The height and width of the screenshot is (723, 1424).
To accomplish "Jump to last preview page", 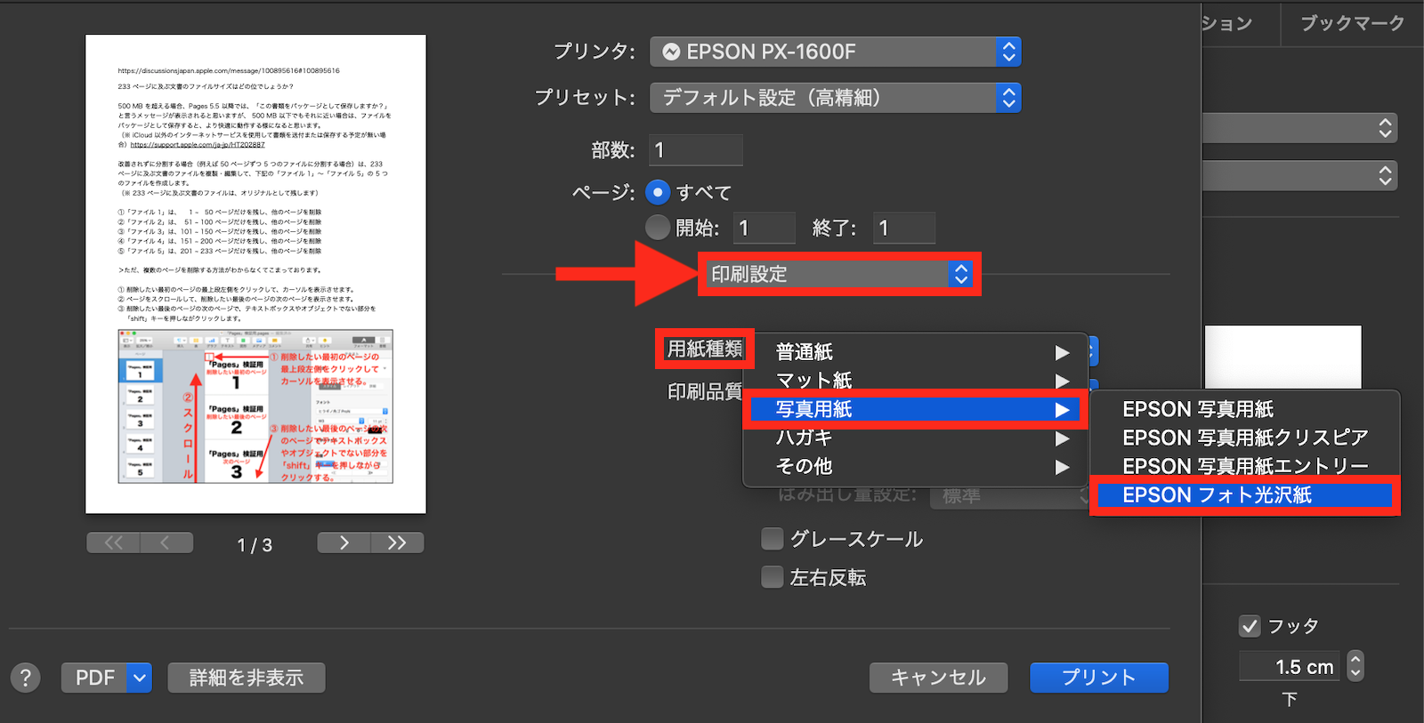I will pyautogui.click(x=397, y=542).
